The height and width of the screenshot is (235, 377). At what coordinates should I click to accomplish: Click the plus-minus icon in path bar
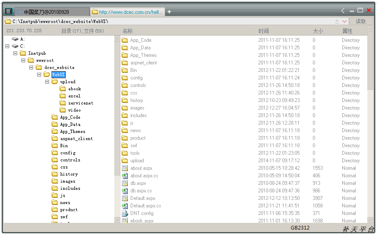click(x=337, y=21)
